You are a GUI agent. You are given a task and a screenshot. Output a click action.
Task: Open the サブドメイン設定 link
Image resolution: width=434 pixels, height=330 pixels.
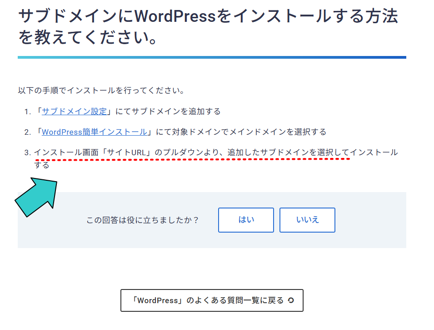click(74, 112)
